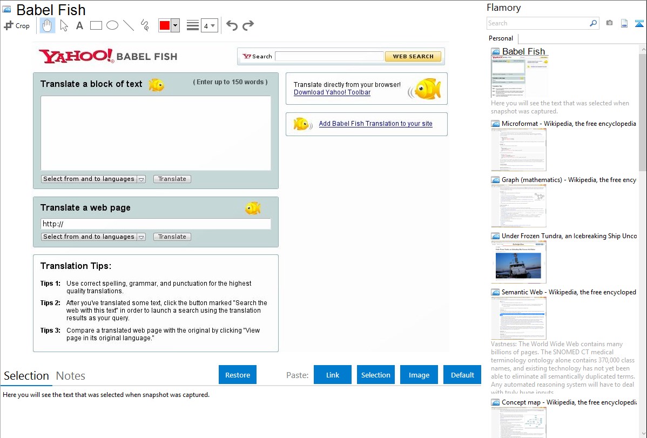This screenshot has height=438, width=647.
Task: Select the Crop tool
Action: [17, 25]
